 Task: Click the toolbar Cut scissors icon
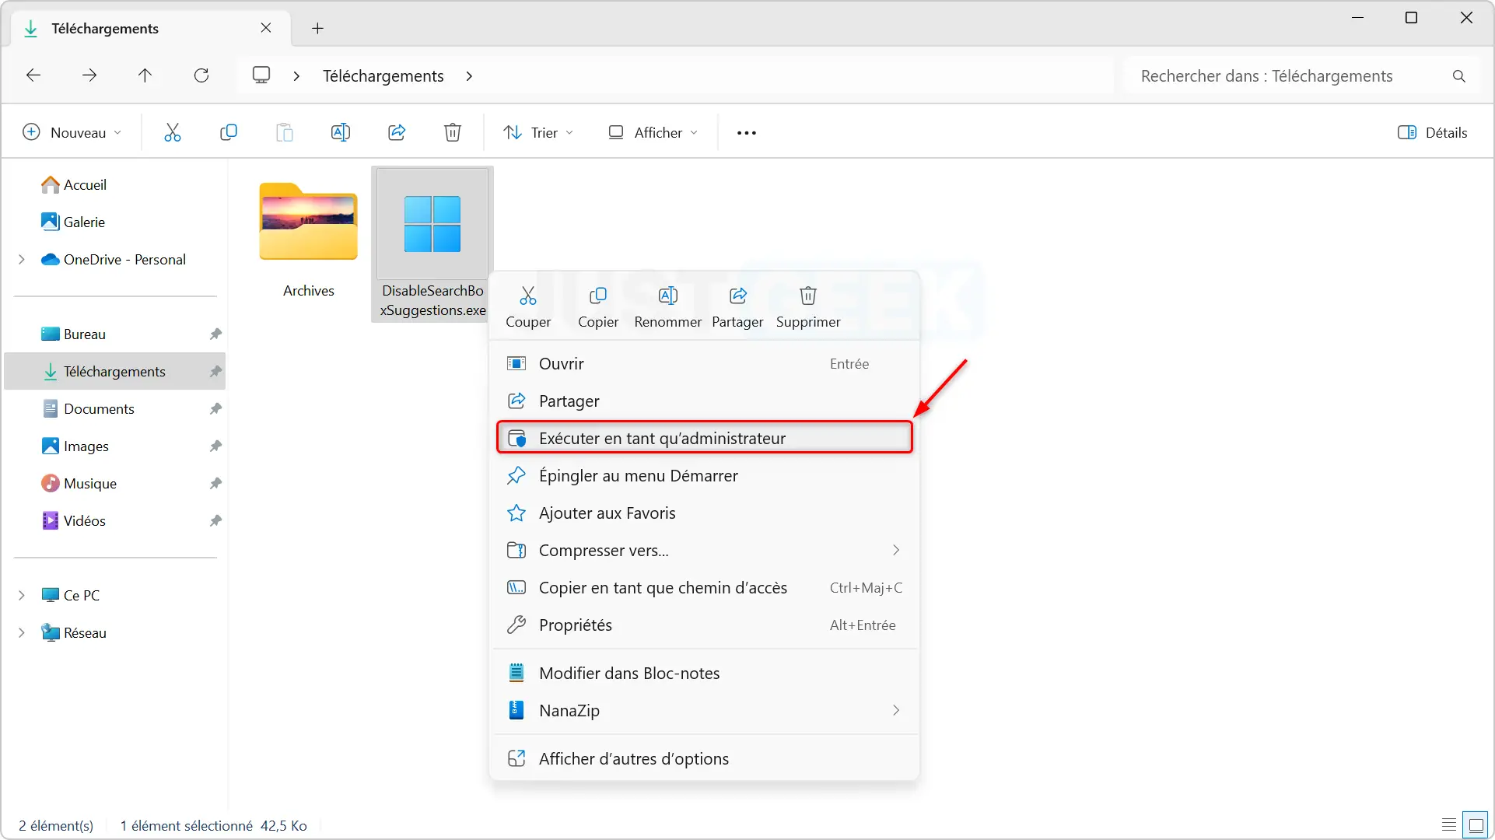(x=172, y=133)
